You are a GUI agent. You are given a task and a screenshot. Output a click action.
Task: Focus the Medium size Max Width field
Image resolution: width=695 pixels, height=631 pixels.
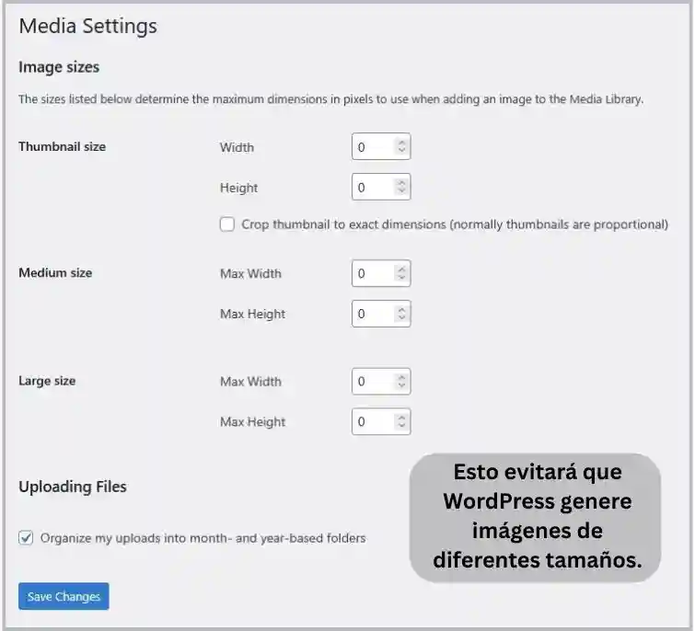click(381, 273)
